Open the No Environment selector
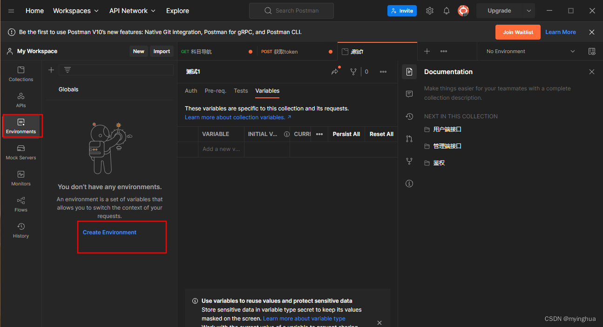 pos(530,51)
